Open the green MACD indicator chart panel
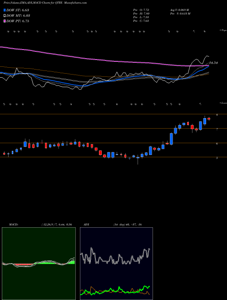 click(39, 264)
